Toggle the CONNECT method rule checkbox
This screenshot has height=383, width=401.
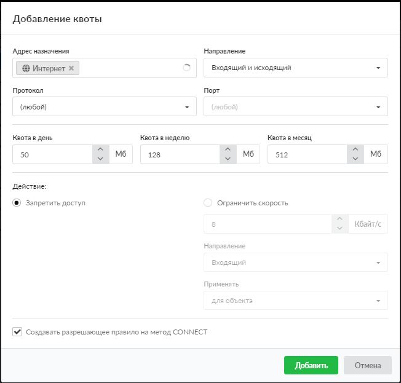pos(17,332)
